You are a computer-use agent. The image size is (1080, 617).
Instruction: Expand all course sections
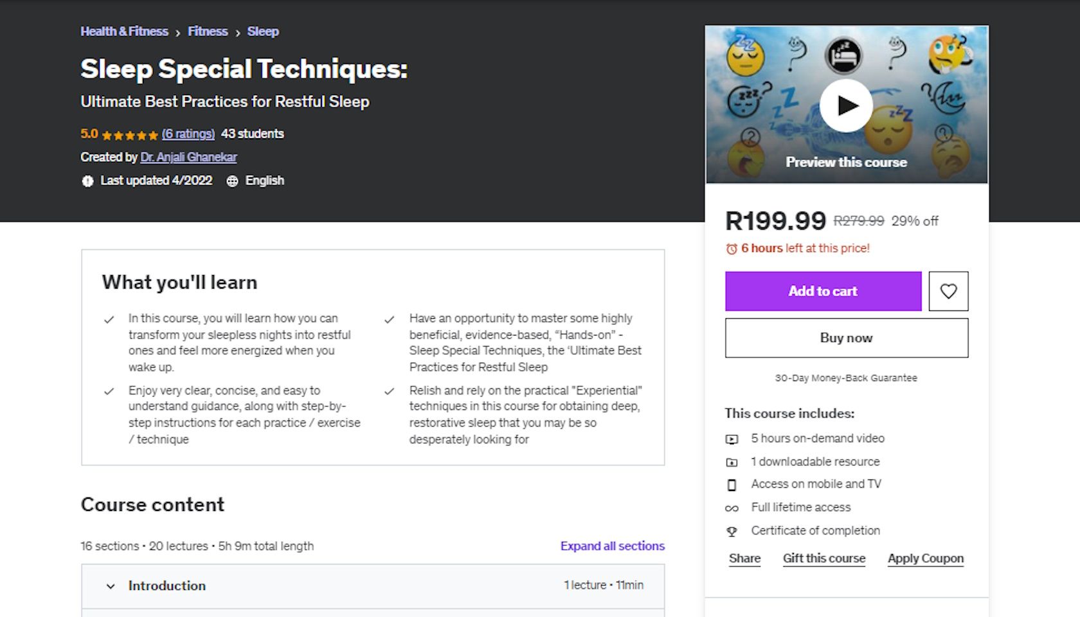pyautogui.click(x=612, y=546)
